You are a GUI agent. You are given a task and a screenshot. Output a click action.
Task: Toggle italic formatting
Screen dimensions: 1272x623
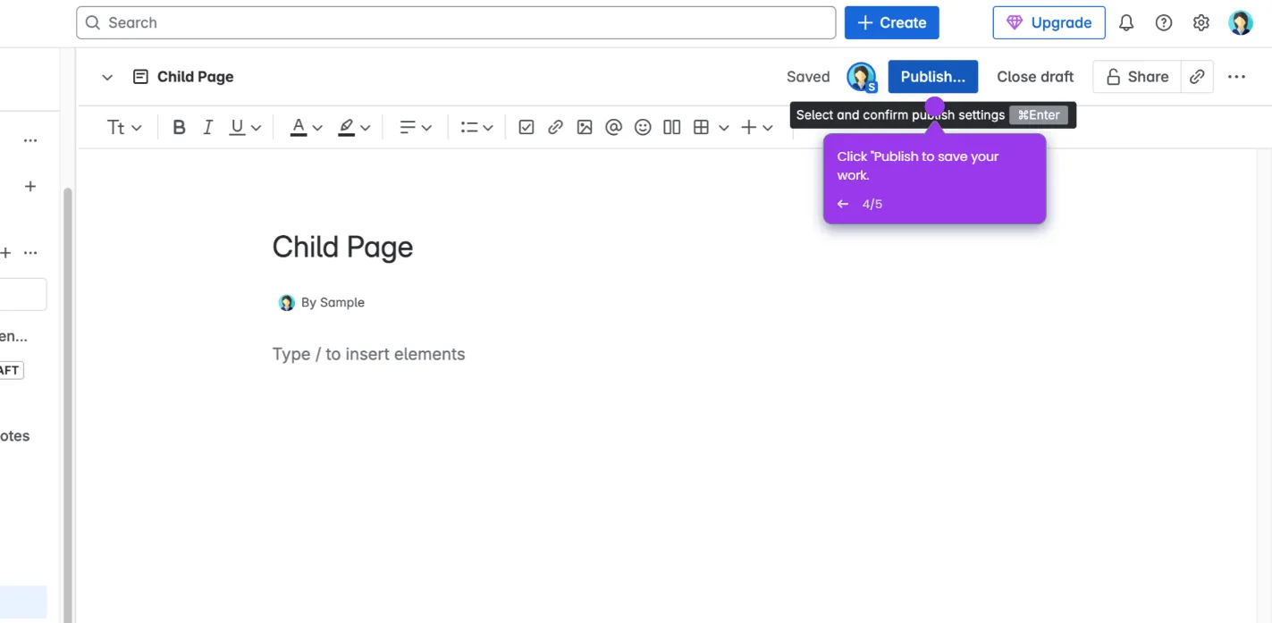pos(207,128)
